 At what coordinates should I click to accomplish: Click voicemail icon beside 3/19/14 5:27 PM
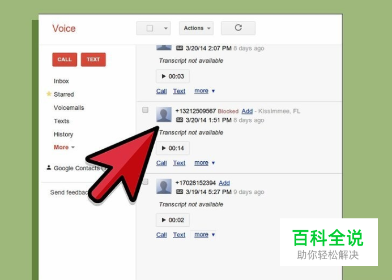click(180, 192)
